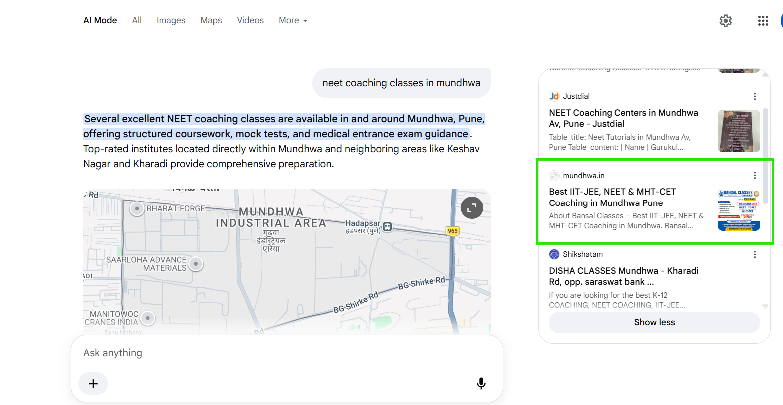Image resolution: width=783 pixels, height=405 pixels.
Task: Click the mundhwa.in site favicon
Action: click(554, 175)
